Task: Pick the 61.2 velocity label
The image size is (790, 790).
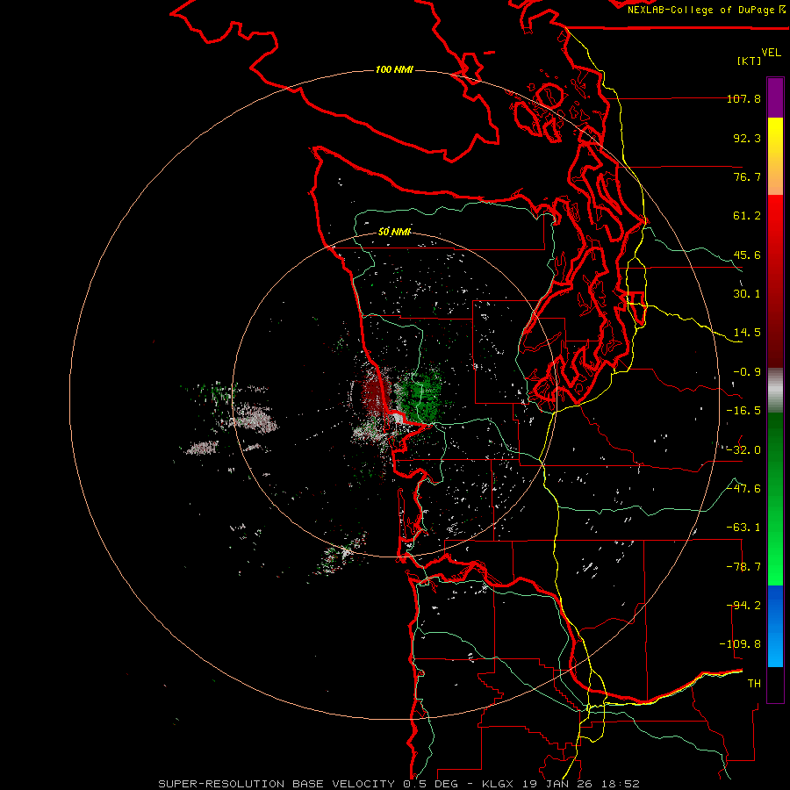Action: 747,216
